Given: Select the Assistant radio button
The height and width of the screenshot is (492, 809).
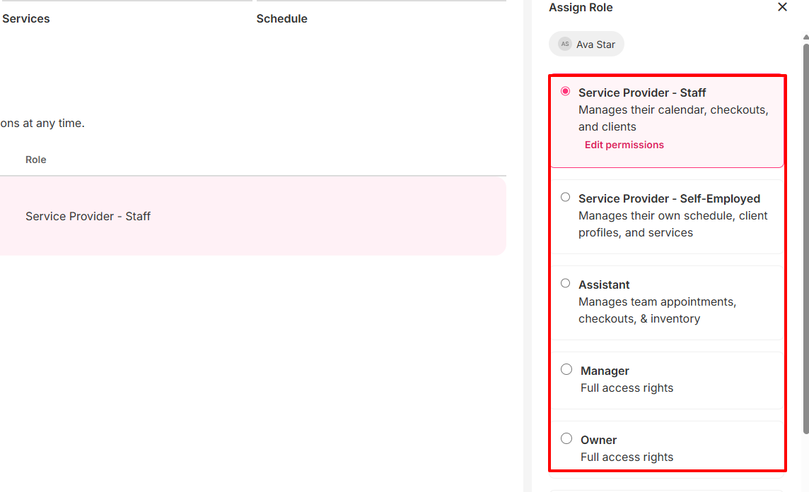Looking at the screenshot, I should 565,283.
